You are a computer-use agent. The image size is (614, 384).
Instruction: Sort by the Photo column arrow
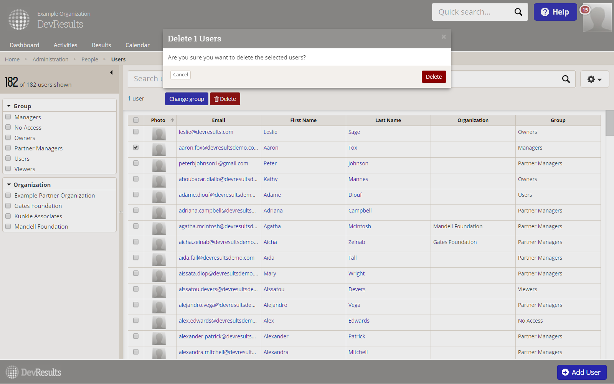point(172,120)
